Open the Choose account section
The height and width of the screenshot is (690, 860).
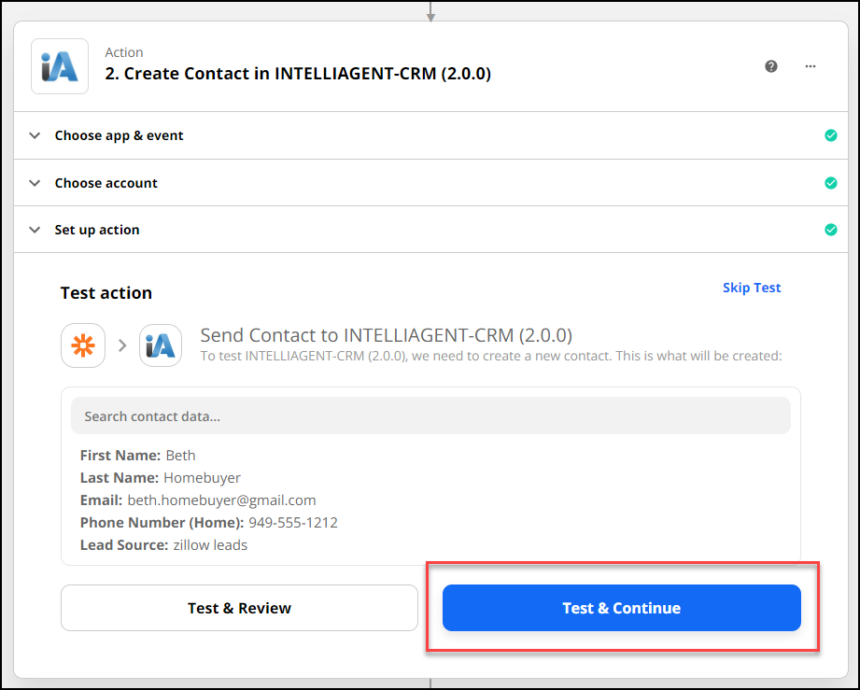click(x=431, y=183)
